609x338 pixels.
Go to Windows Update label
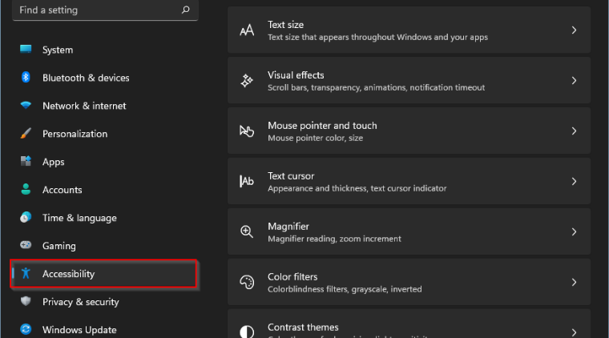79,330
